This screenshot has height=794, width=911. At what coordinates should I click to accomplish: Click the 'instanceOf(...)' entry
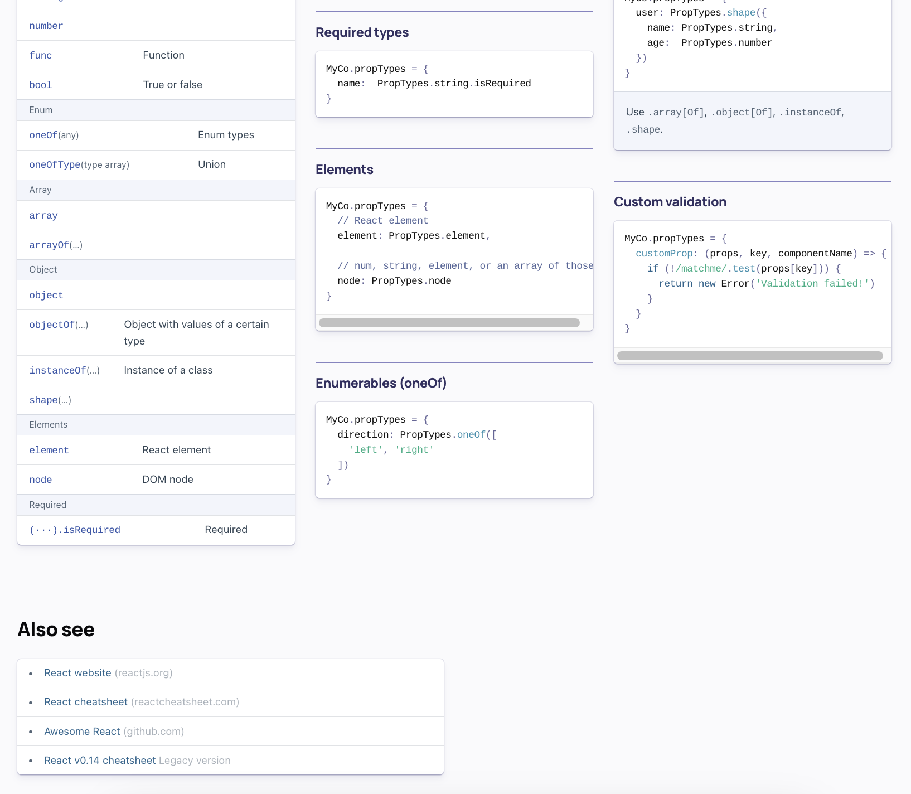pyautogui.click(x=65, y=371)
